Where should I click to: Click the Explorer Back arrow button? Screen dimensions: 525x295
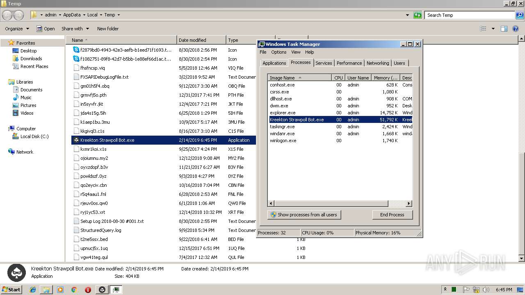click(7, 15)
